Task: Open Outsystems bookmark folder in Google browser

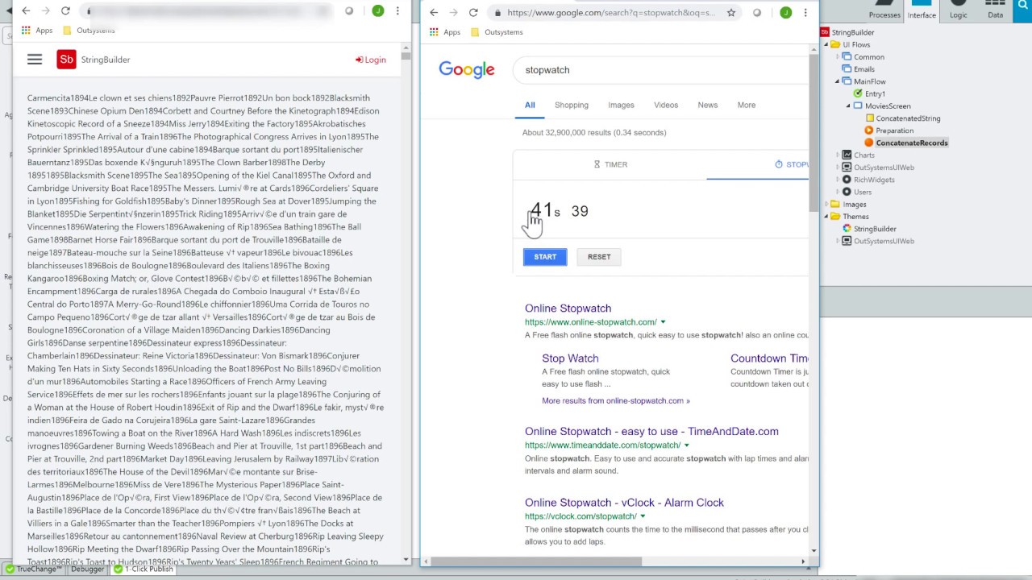Action: click(x=497, y=32)
